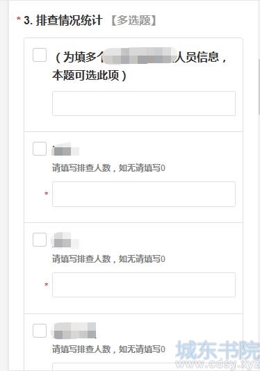The width and height of the screenshot is (260, 371).
Task: Enable the fourth, bottom-most option checkbox
Action: coord(40,330)
